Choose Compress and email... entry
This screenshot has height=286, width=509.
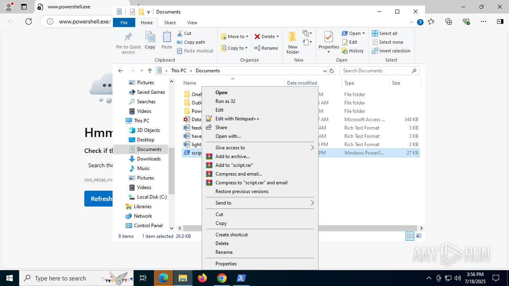pyautogui.click(x=260, y=174)
